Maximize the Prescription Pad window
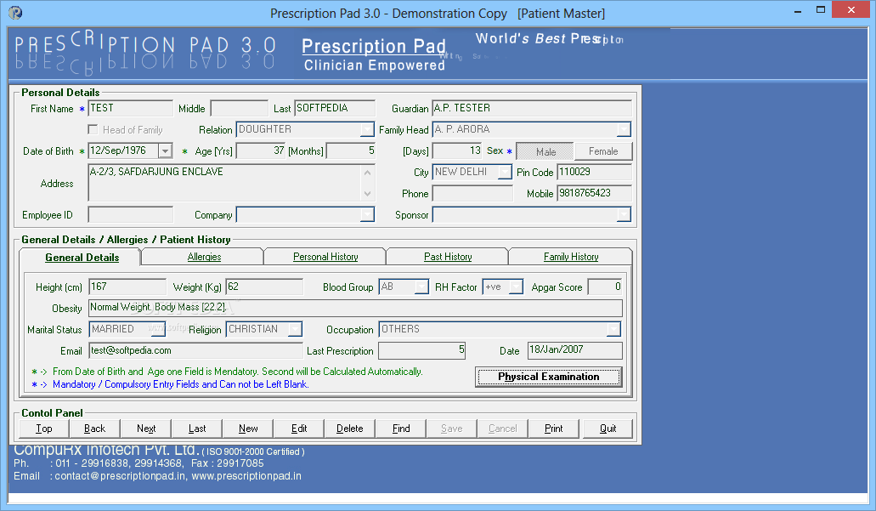Viewport: 876px width, 511px height. 820,10
